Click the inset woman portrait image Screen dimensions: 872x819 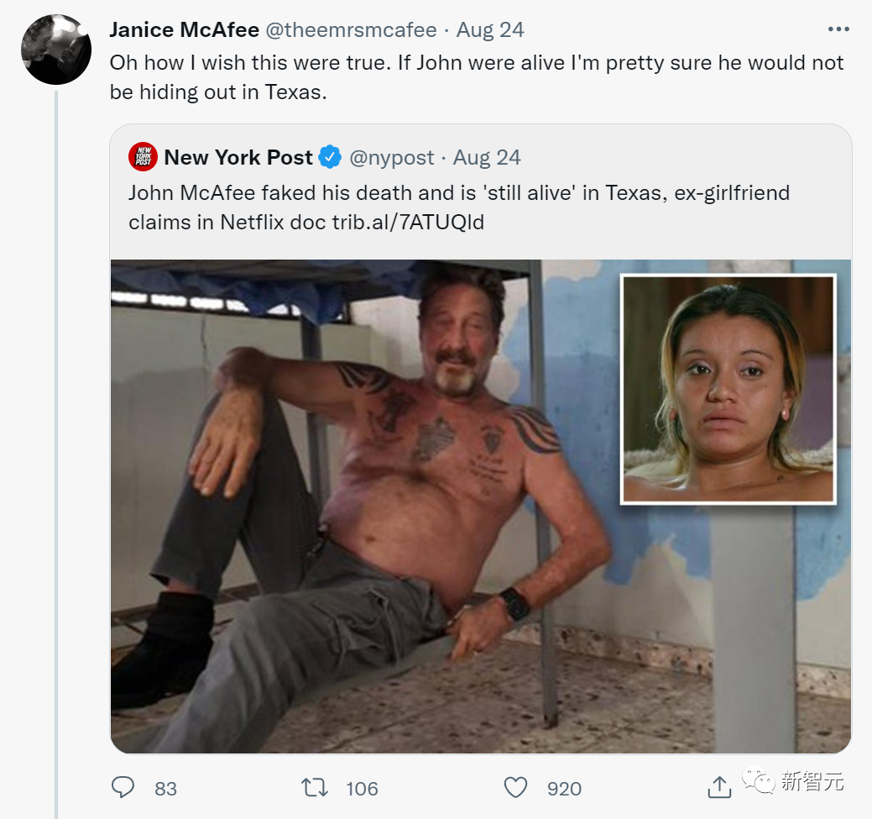(728, 389)
